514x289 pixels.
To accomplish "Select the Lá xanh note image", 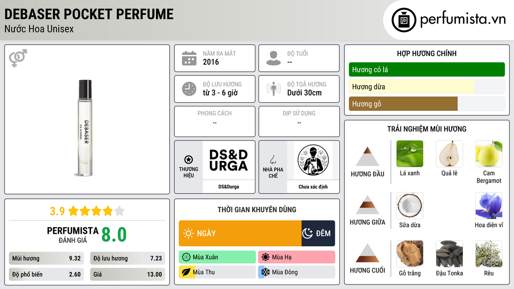I will (x=410, y=154).
